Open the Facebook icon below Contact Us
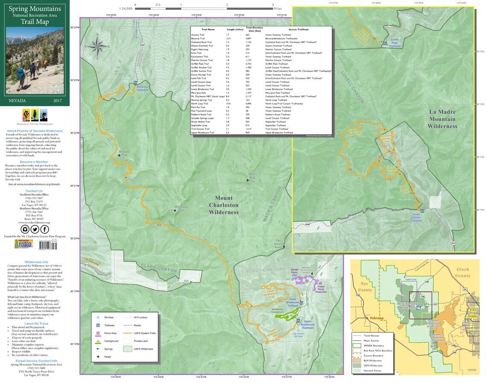Viewport: 487px width, 383px height. pyautogui.click(x=44, y=229)
